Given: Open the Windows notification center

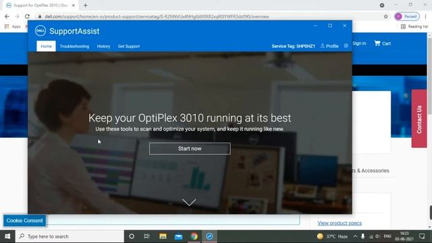Looking at the screenshot, I should pos(422,236).
